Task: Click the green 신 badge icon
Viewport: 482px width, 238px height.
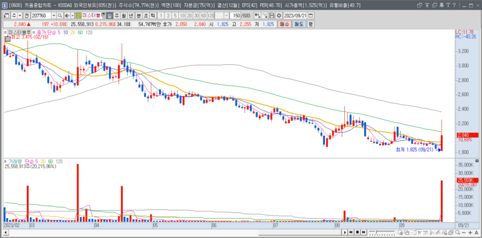Action: point(79,16)
